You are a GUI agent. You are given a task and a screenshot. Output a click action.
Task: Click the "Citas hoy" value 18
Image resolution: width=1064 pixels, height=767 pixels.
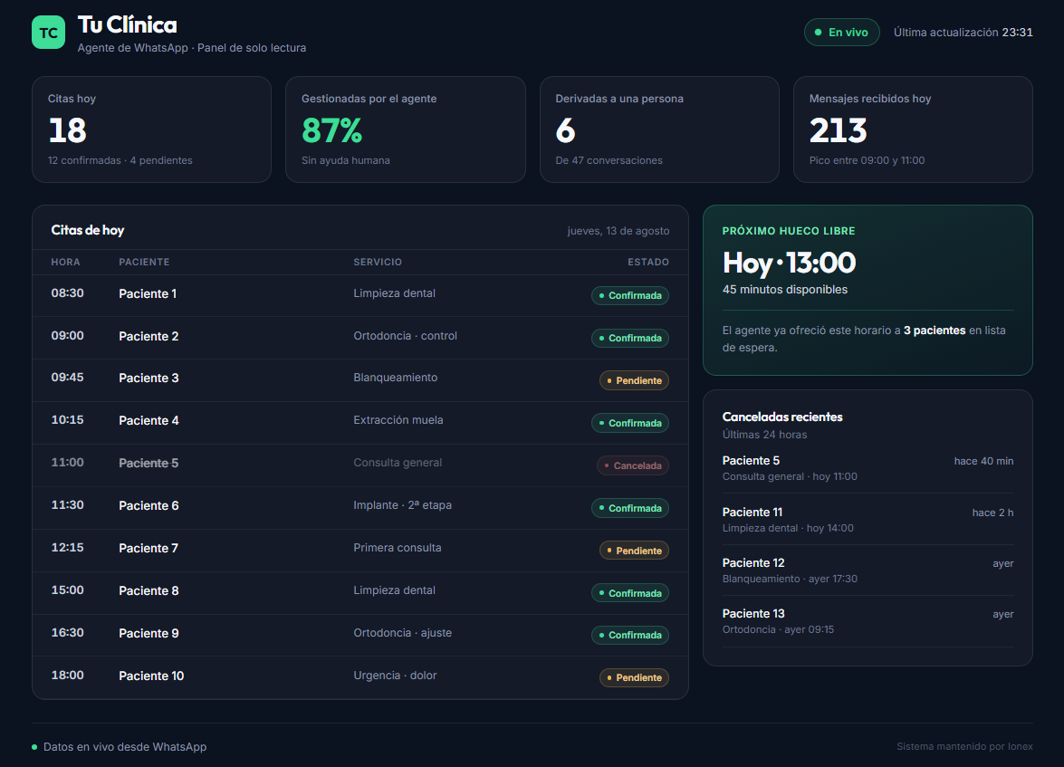[68, 130]
